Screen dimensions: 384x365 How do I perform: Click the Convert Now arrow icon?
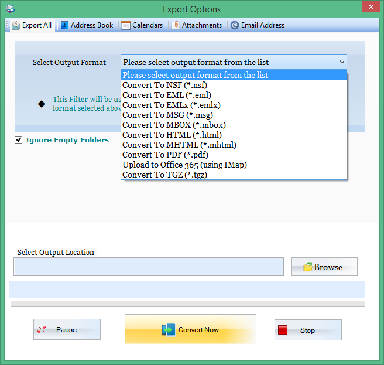pos(168,330)
